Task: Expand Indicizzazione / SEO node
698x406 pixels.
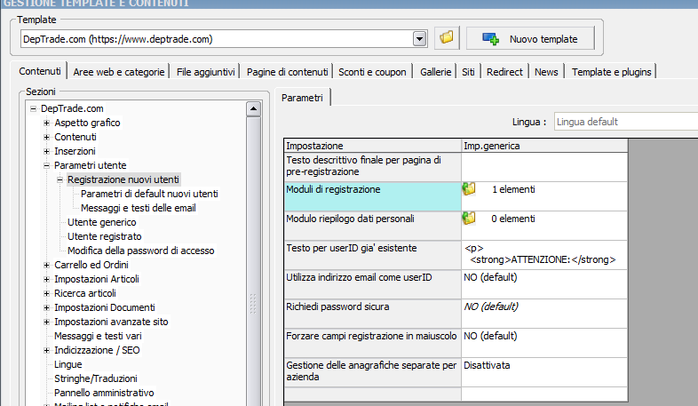Action: coord(46,350)
